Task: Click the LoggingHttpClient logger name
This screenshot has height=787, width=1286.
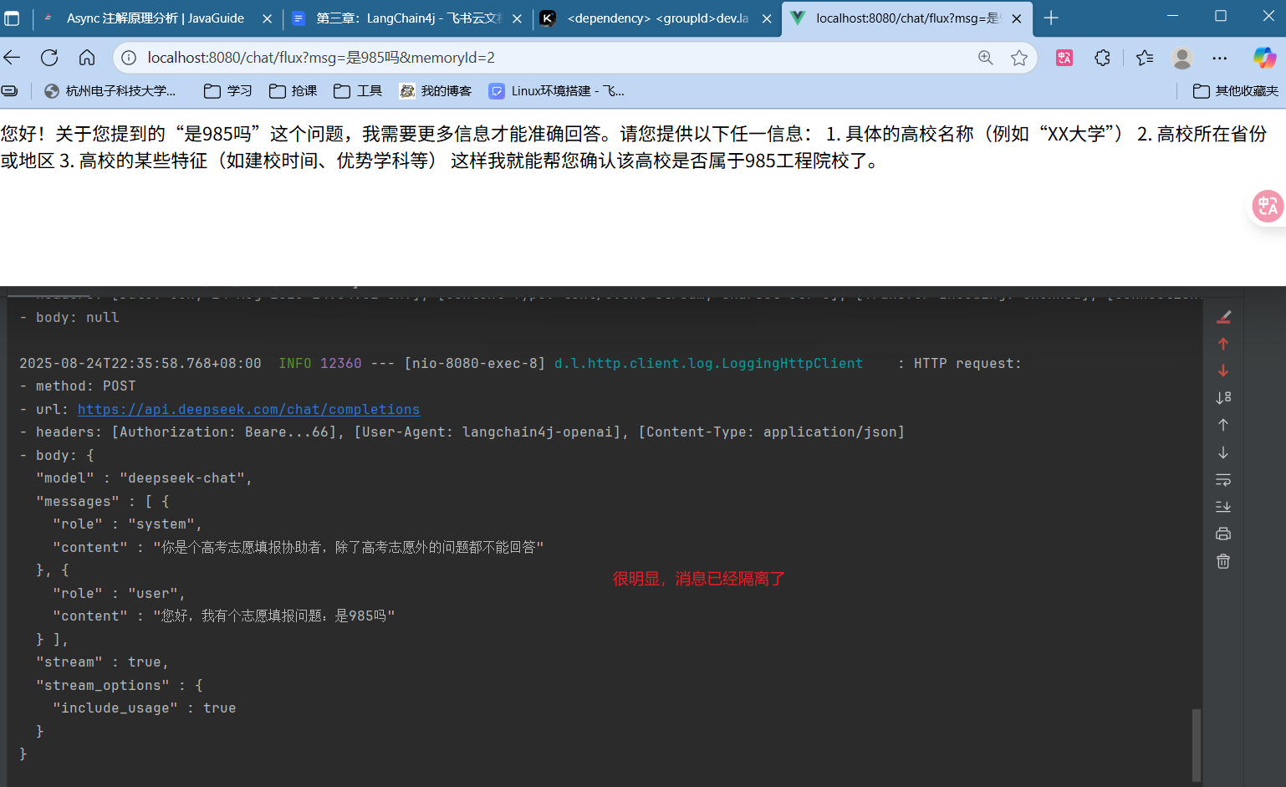Action: (708, 363)
